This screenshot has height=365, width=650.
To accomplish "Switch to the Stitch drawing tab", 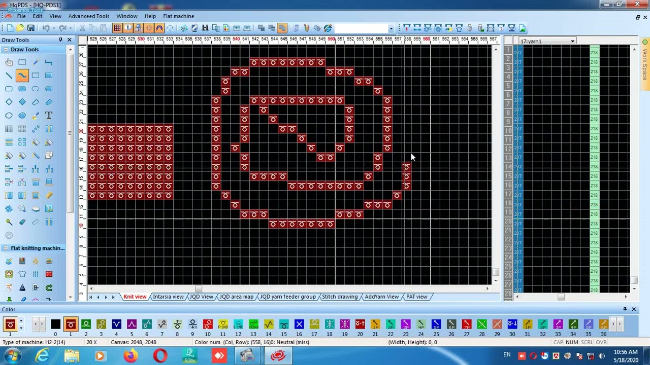I will click(x=340, y=297).
